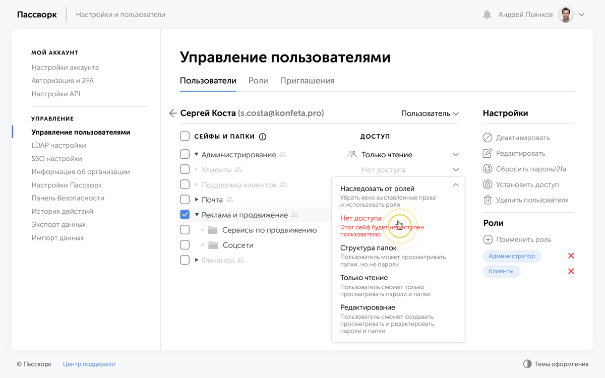Open Настройки аккаунта in sidebar
Screen dimensions: 605x378
coord(65,68)
